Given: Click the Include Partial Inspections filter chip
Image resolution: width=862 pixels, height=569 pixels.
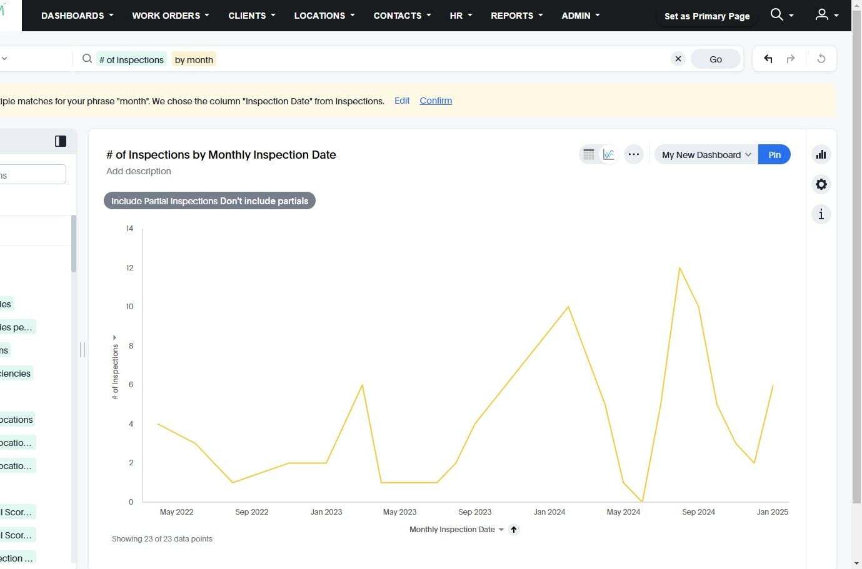Looking at the screenshot, I should point(209,201).
